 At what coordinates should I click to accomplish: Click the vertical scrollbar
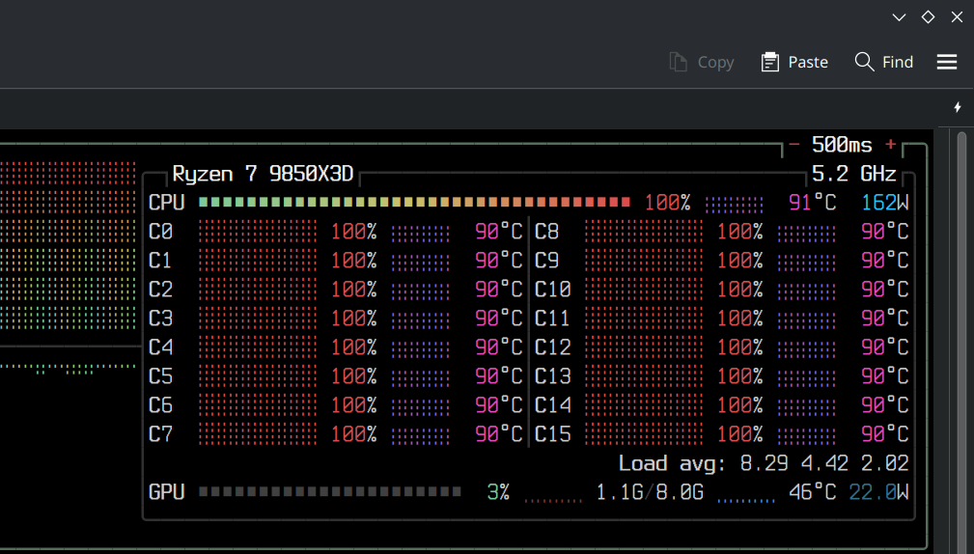(961, 342)
